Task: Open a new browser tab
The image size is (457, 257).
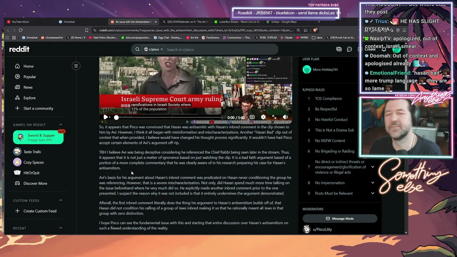Action: pyautogui.click(x=319, y=22)
